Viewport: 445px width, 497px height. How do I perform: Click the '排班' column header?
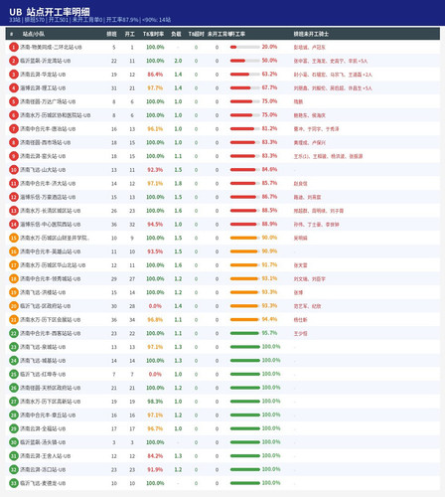click(111, 34)
